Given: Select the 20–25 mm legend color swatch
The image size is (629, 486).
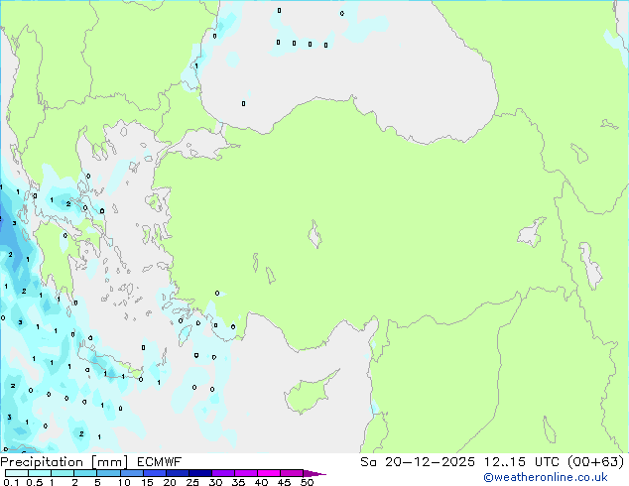Looking at the screenshot, I should coord(178,473).
